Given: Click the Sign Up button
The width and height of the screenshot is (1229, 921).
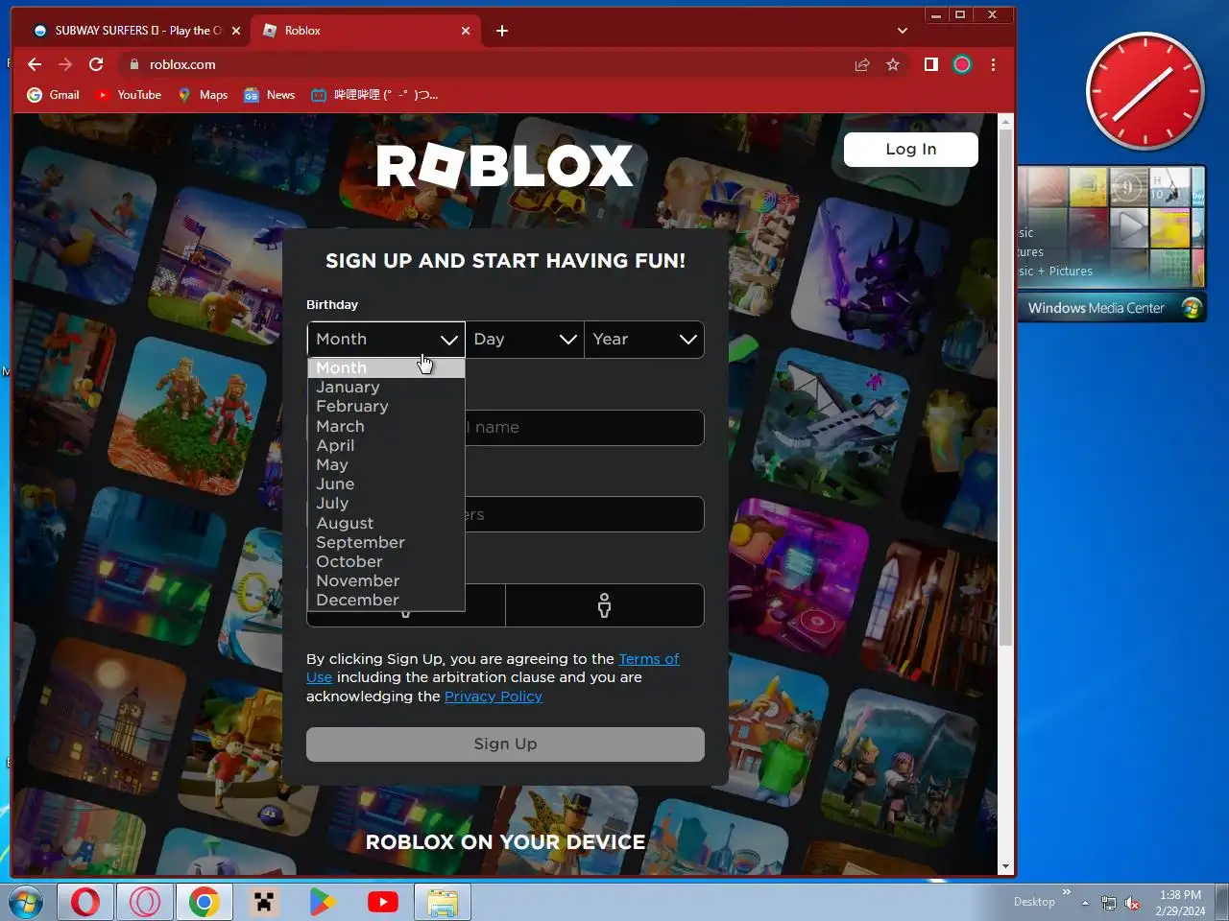Looking at the screenshot, I should tap(505, 744).
